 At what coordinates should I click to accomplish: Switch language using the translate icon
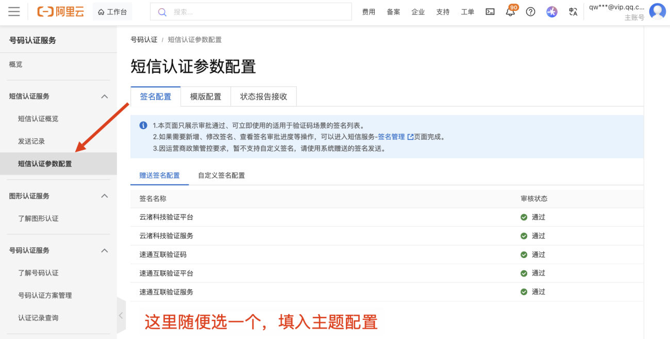coord(573,11)
